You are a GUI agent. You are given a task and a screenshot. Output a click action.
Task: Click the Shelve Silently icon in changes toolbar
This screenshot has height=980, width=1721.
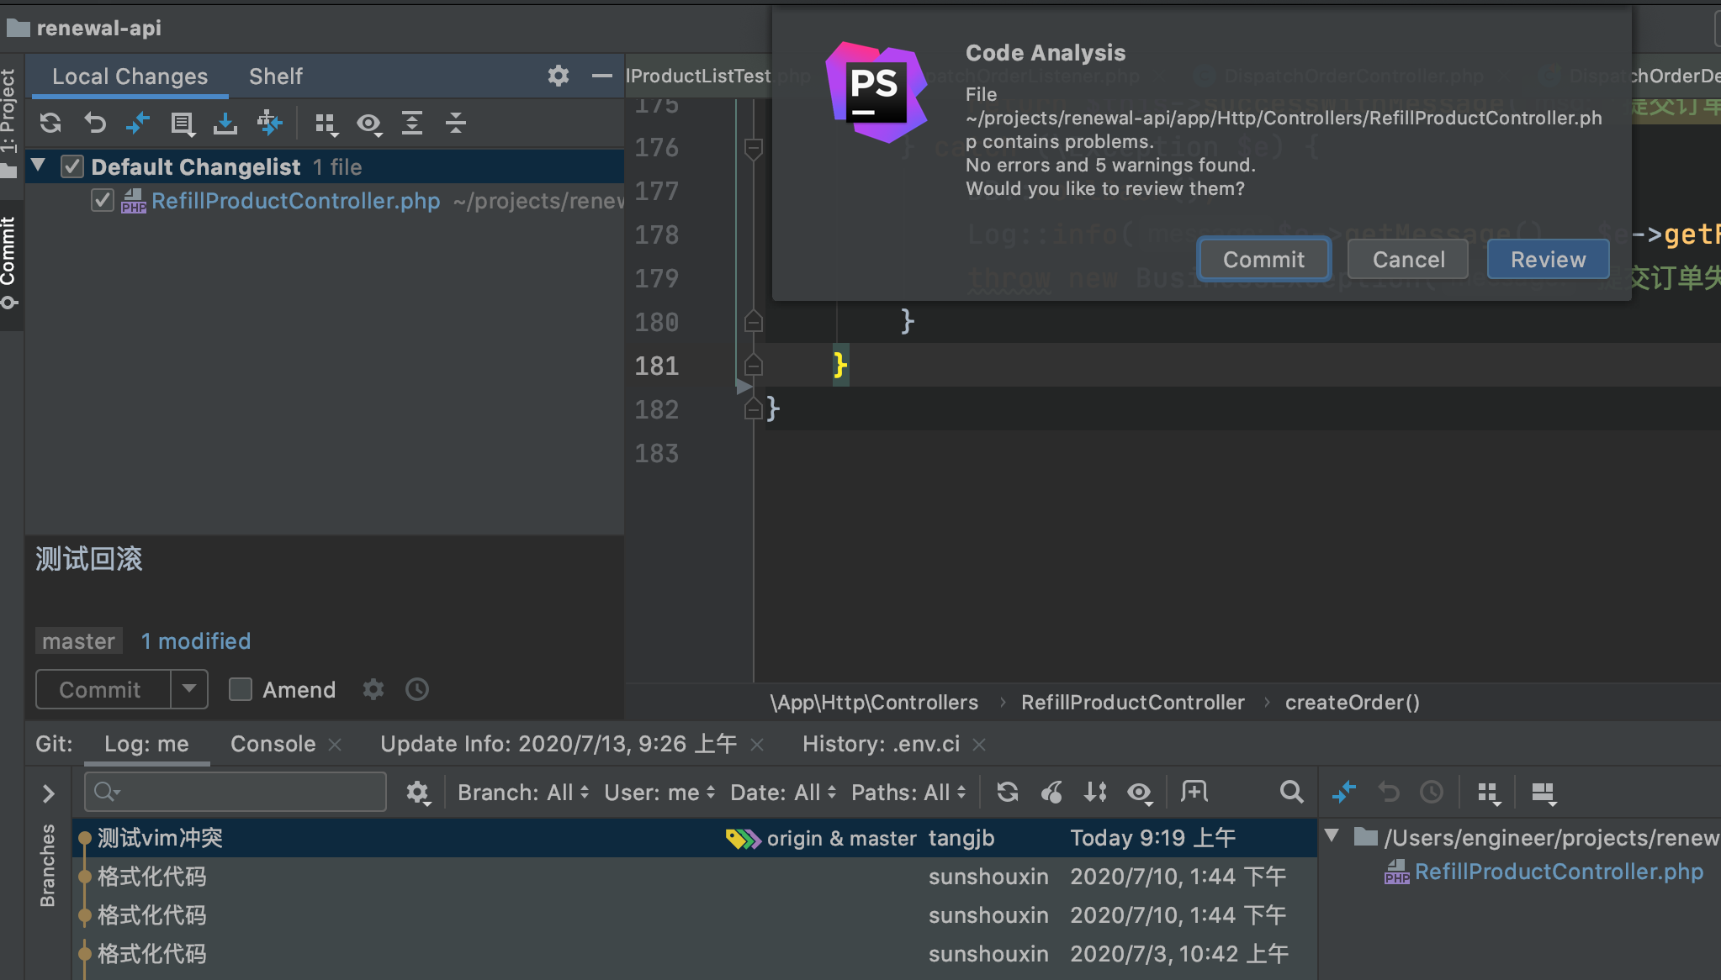coord(225,124)
